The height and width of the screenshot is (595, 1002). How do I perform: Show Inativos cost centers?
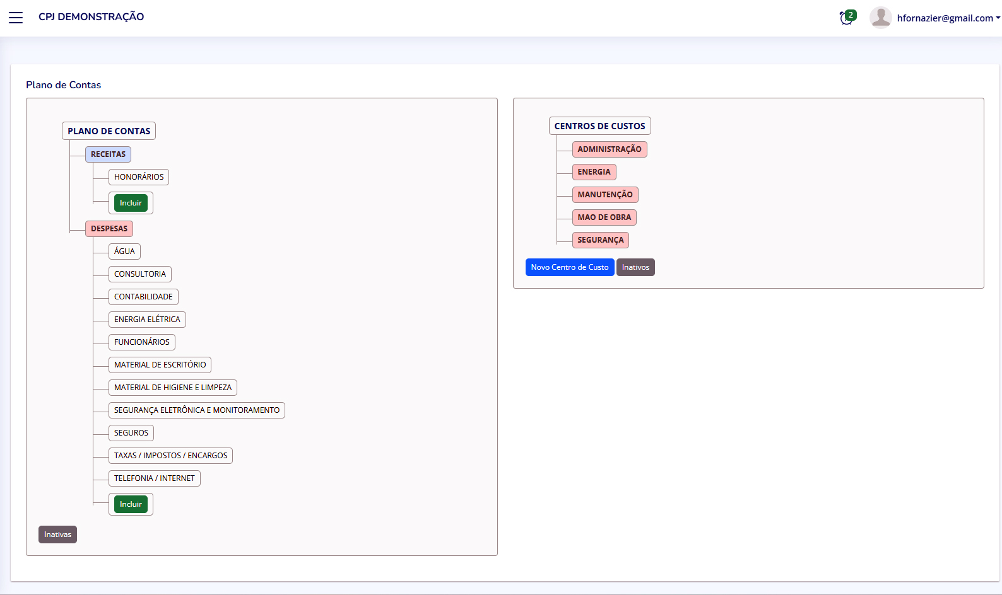click(x=635, y=267)
